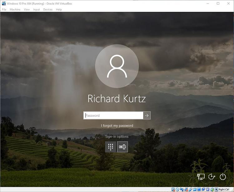Submit password with the arrow button
Image resolution: width=234 pixels, height=192 pixels.
point(147,116)
